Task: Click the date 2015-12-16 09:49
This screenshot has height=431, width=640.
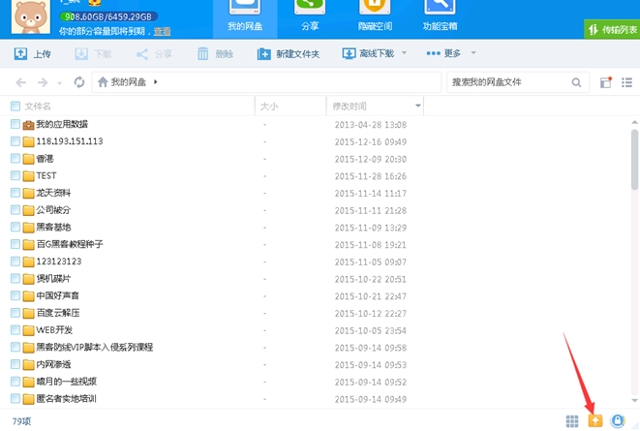Action: (x=371, y=142)
